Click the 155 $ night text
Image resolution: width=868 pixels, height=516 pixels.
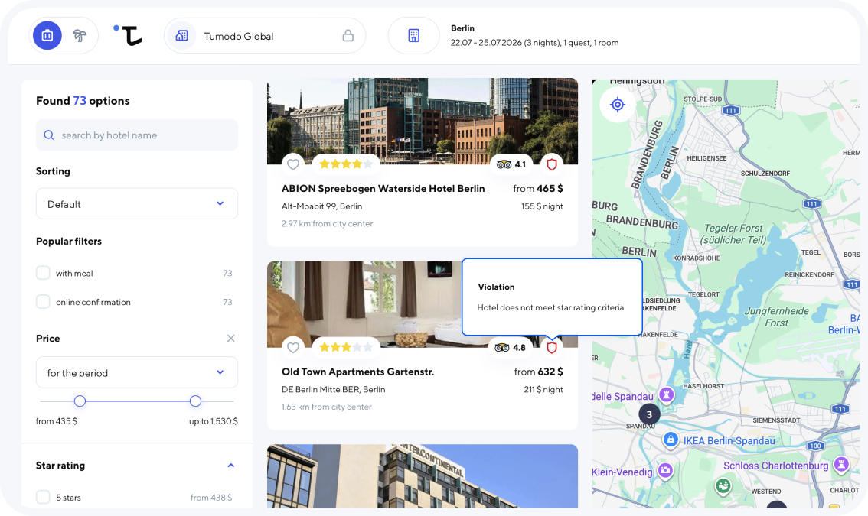tap(542, 206)
